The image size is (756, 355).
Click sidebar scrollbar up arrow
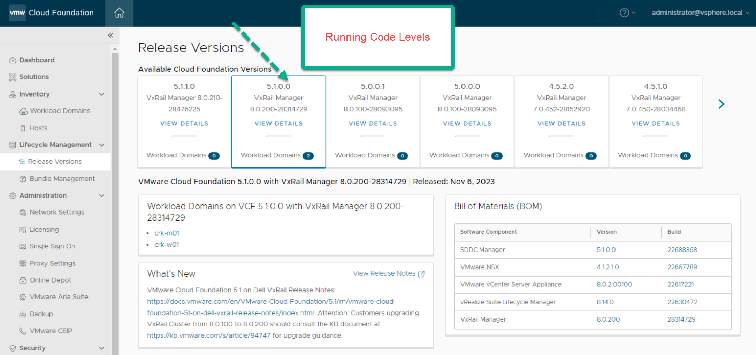(115, 49)
